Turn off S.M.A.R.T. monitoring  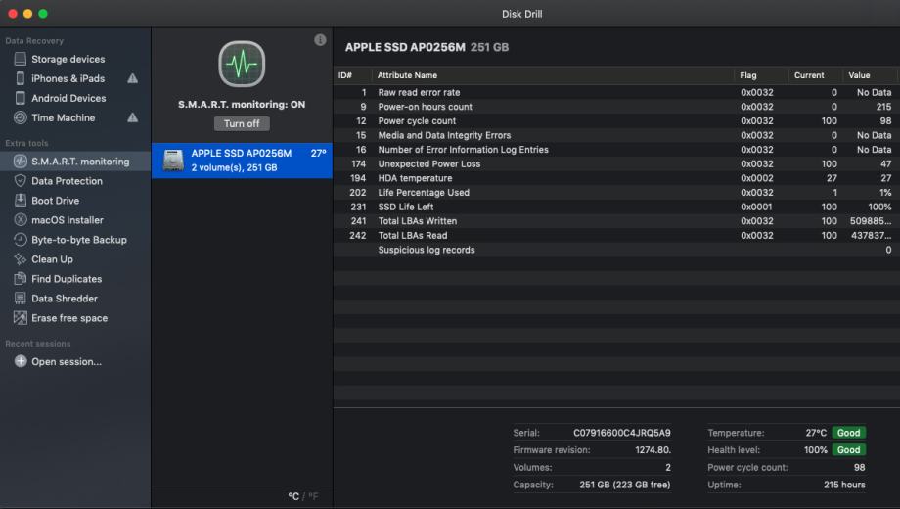coord(242,124)
